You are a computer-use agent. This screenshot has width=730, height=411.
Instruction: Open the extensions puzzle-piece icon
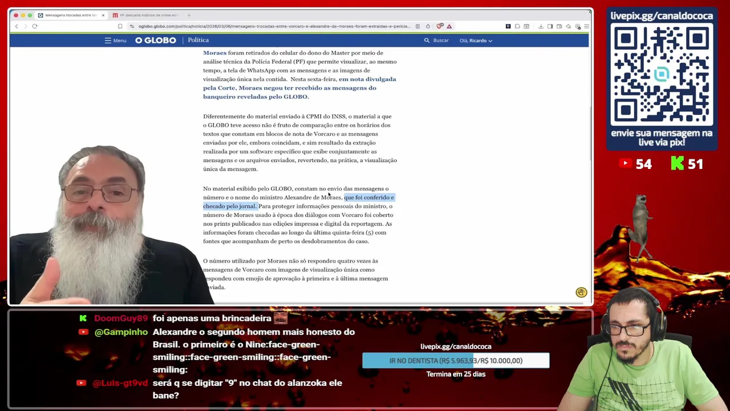pyautogui.click(x=517, y=26)
